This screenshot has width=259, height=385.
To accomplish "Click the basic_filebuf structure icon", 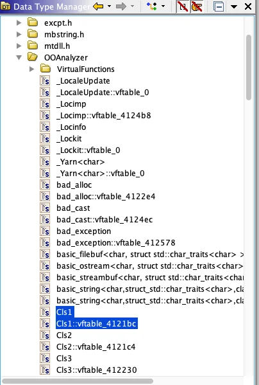I will pyautogui.click(x=45, y=254).
